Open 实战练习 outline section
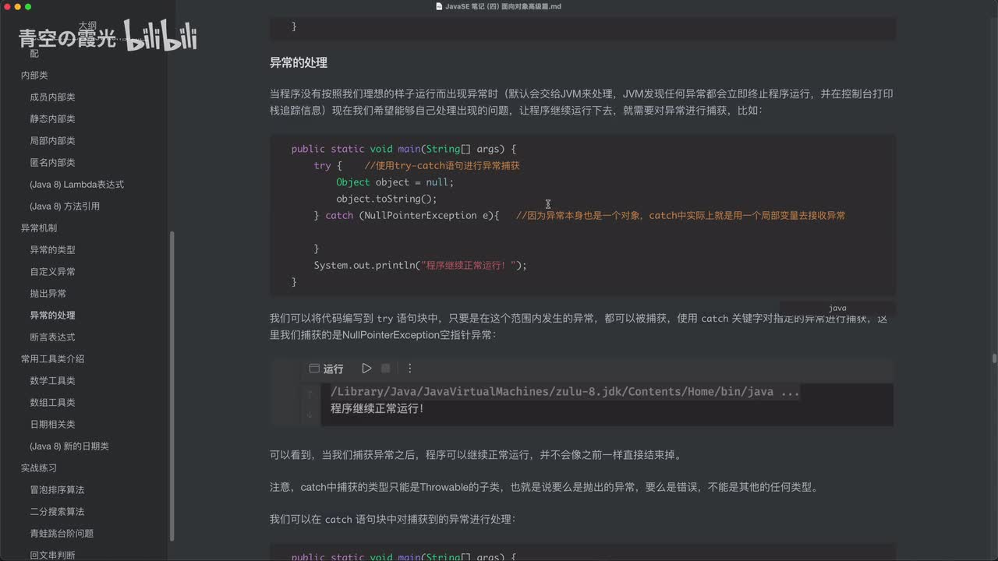998x561 pixels. point(39,468)
